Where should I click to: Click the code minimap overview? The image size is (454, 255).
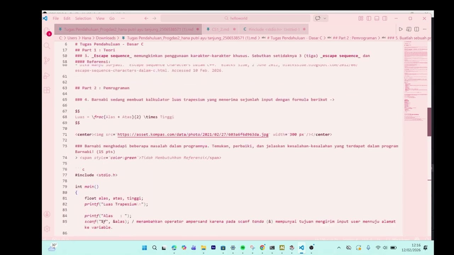coord(415,81)
